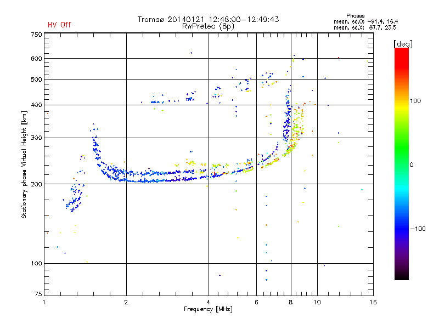Click the x-axis tick label '4'

(209, 302)
